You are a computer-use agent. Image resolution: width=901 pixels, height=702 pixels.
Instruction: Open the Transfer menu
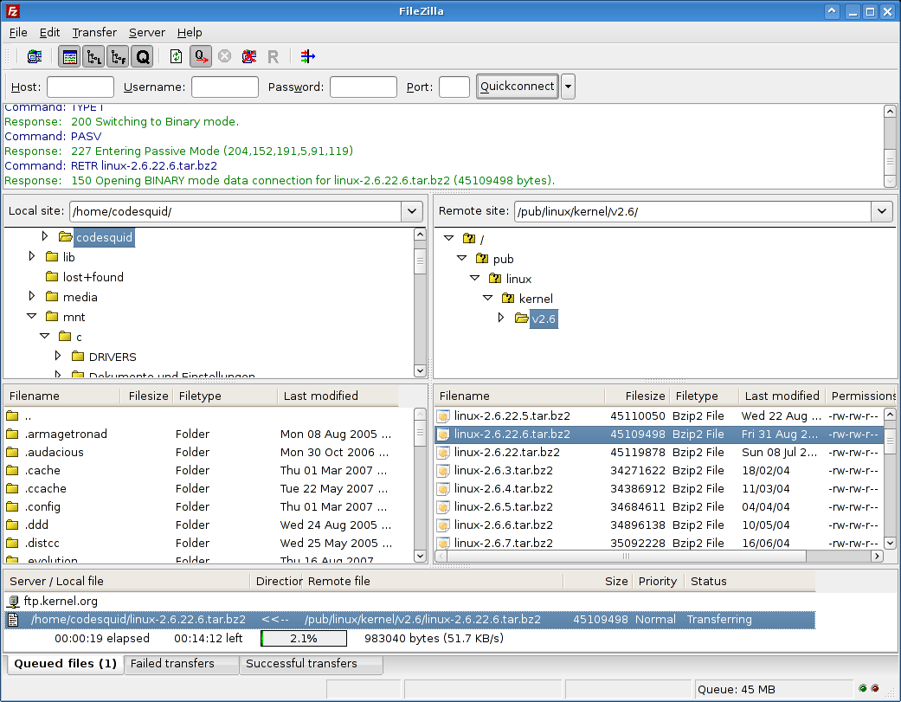pos(93,32)
